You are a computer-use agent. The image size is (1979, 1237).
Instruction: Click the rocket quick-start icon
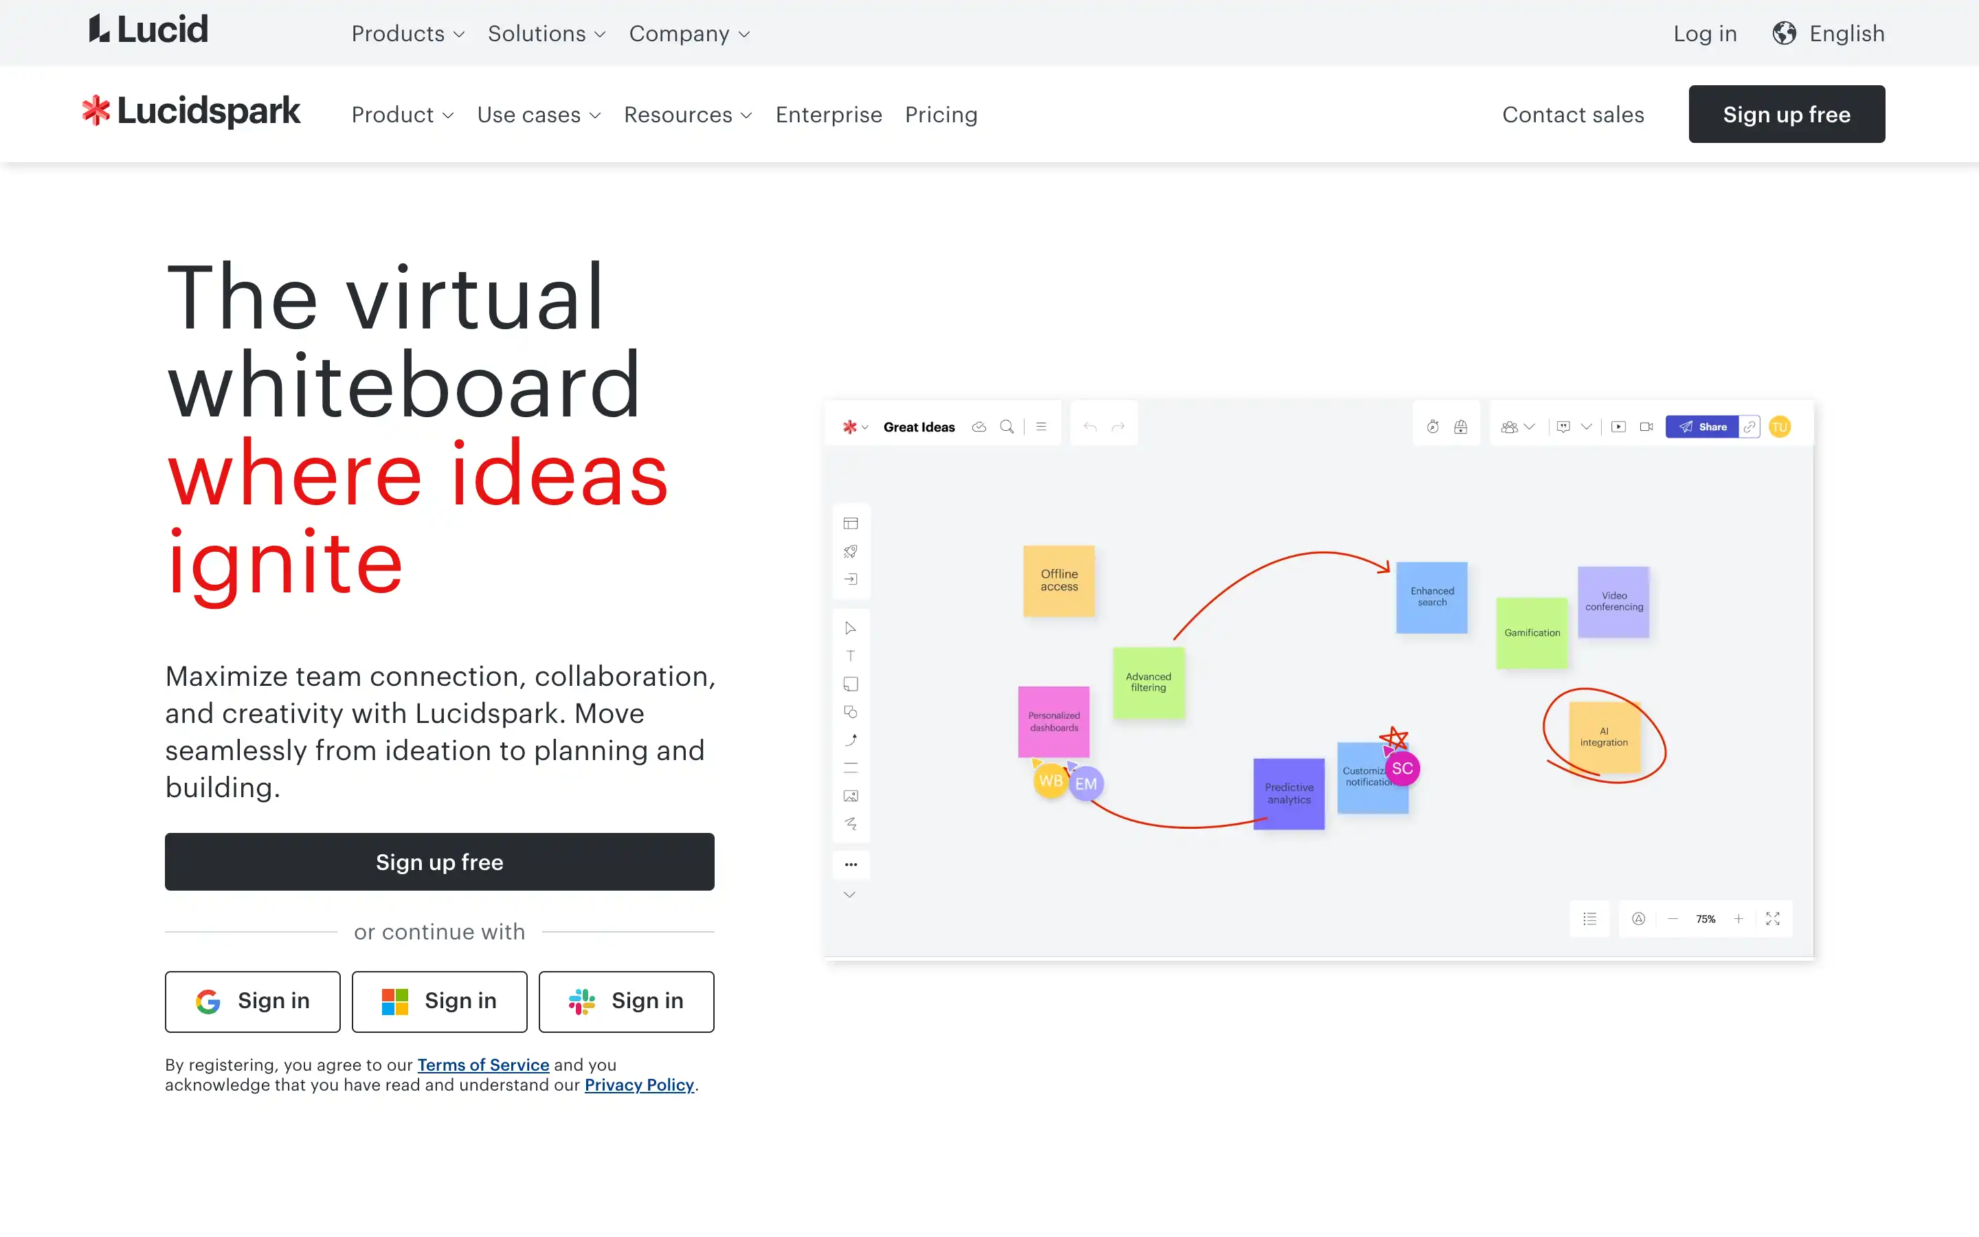(x=851, y=551)
